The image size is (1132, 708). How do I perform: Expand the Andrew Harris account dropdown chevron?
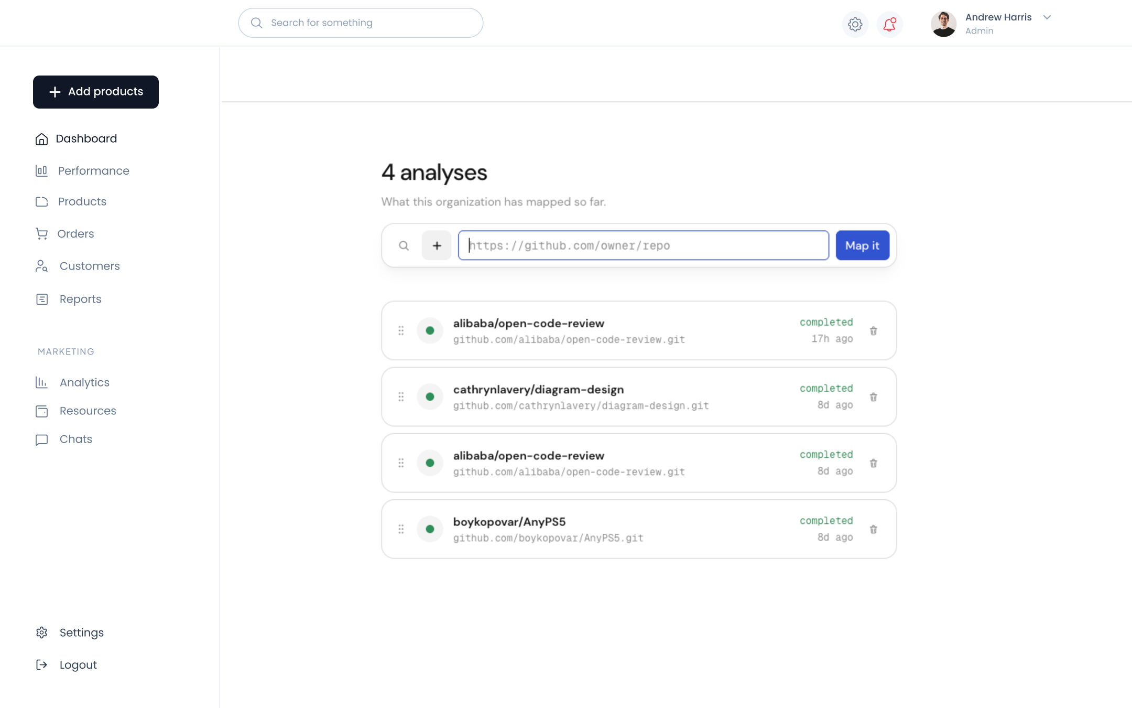click(1047, 17)
